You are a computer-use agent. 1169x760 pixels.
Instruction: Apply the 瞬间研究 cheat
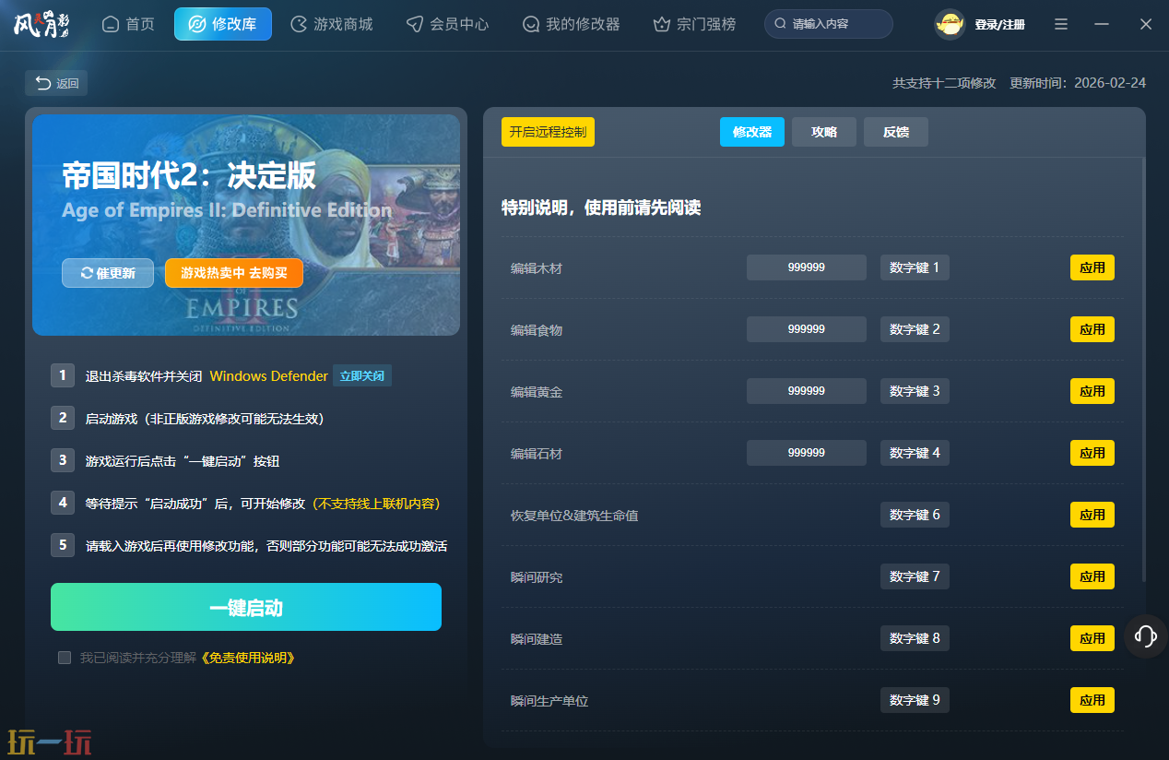(1092, 576)
